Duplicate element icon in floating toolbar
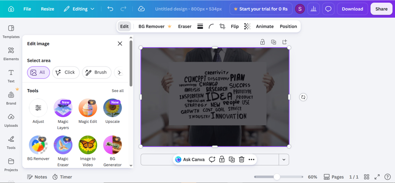Screen dimensions: 395x183 pyautogui.click(x=232, y=159)
